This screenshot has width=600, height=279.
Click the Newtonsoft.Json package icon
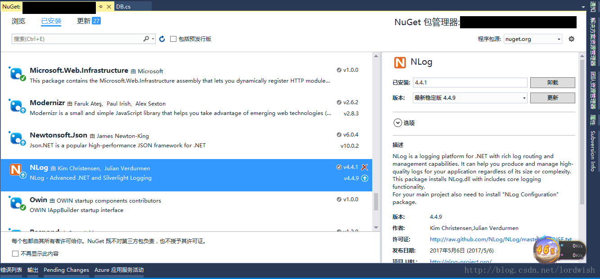pos(17,138)
